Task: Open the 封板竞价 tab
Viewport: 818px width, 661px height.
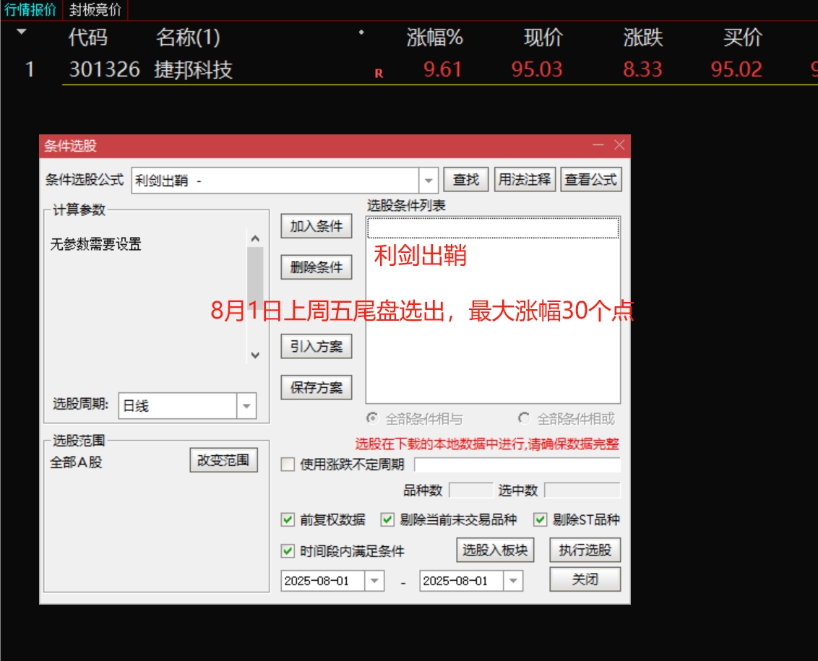Action: [95, 10]
